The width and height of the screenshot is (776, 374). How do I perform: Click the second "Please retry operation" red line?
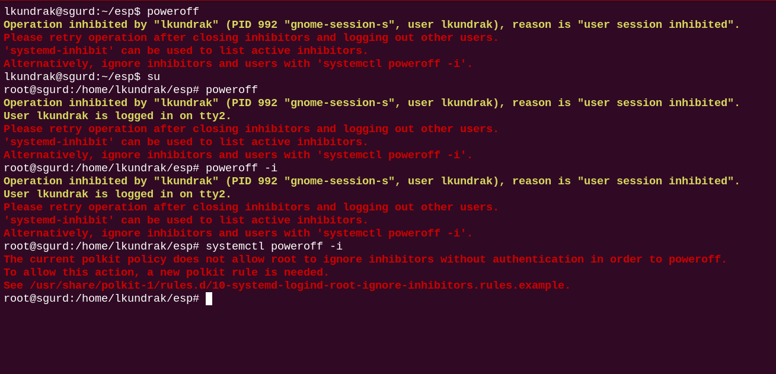pos(251,129)
